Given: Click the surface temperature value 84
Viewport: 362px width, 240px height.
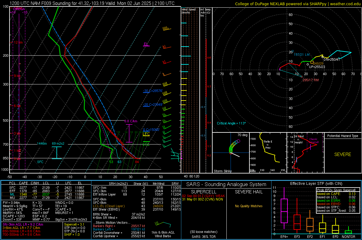Looking at the screenshot, I should [x=137, y=162].
